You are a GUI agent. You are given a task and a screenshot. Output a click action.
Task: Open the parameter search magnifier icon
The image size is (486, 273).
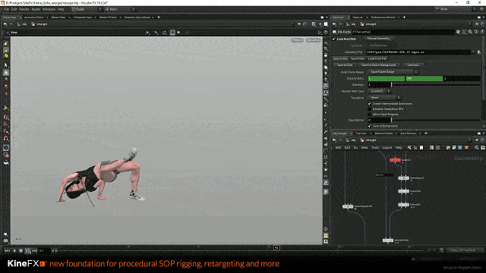click(x=470, y=32)
